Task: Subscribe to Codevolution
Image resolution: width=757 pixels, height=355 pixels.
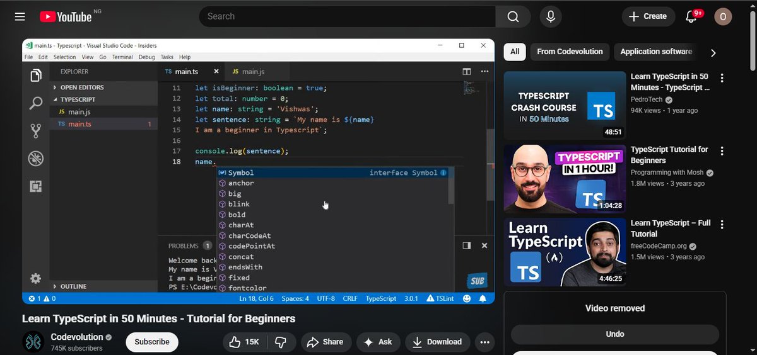Action: [x=152, y=342]
